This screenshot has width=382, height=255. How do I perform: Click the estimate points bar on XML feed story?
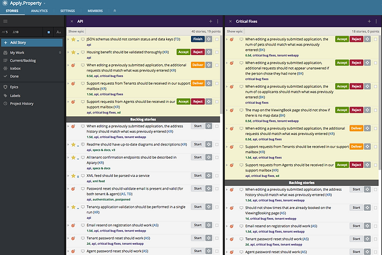tap(78, 176)
